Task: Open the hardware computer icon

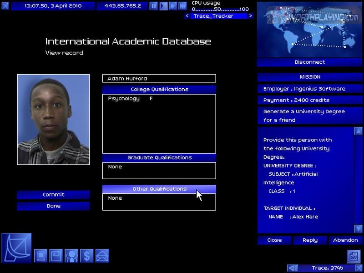Action: [41, 256]
